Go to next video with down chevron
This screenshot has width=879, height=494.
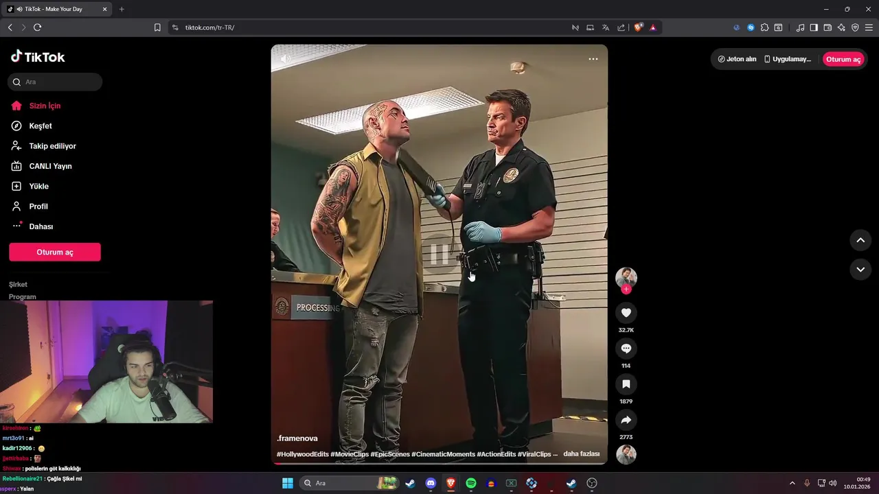pyautogui.click(x=860, y=270)
